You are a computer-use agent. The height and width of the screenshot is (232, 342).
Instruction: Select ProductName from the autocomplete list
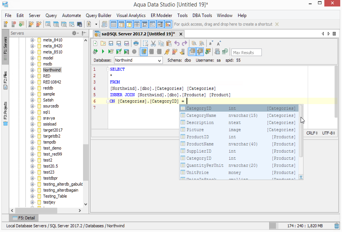click(200, 144)
